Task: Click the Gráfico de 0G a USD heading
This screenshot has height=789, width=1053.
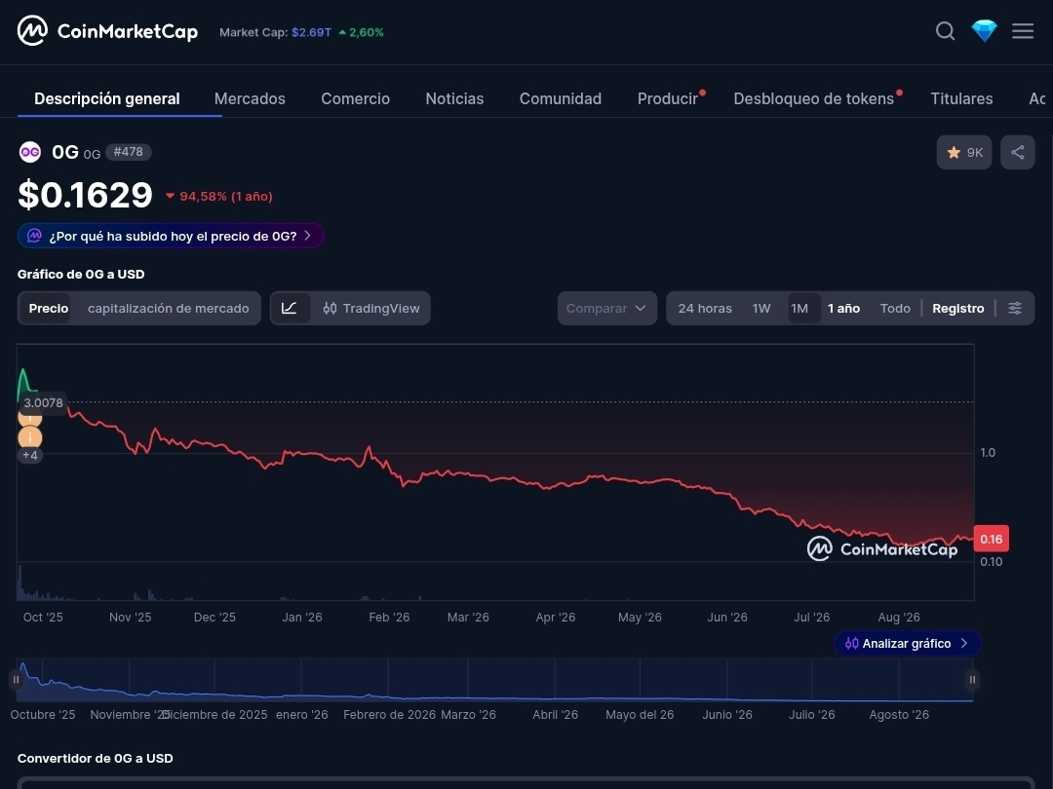Action: [x=81, y=274]
